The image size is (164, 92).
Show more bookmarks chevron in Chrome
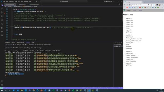[162, 7]
